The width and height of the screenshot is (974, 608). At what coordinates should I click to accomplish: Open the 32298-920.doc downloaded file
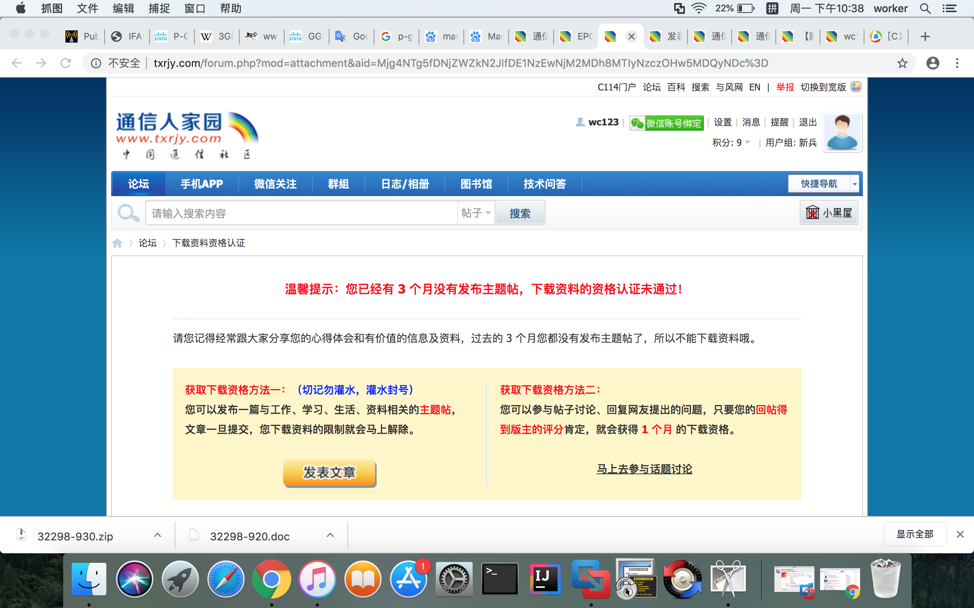pos(250,536)
